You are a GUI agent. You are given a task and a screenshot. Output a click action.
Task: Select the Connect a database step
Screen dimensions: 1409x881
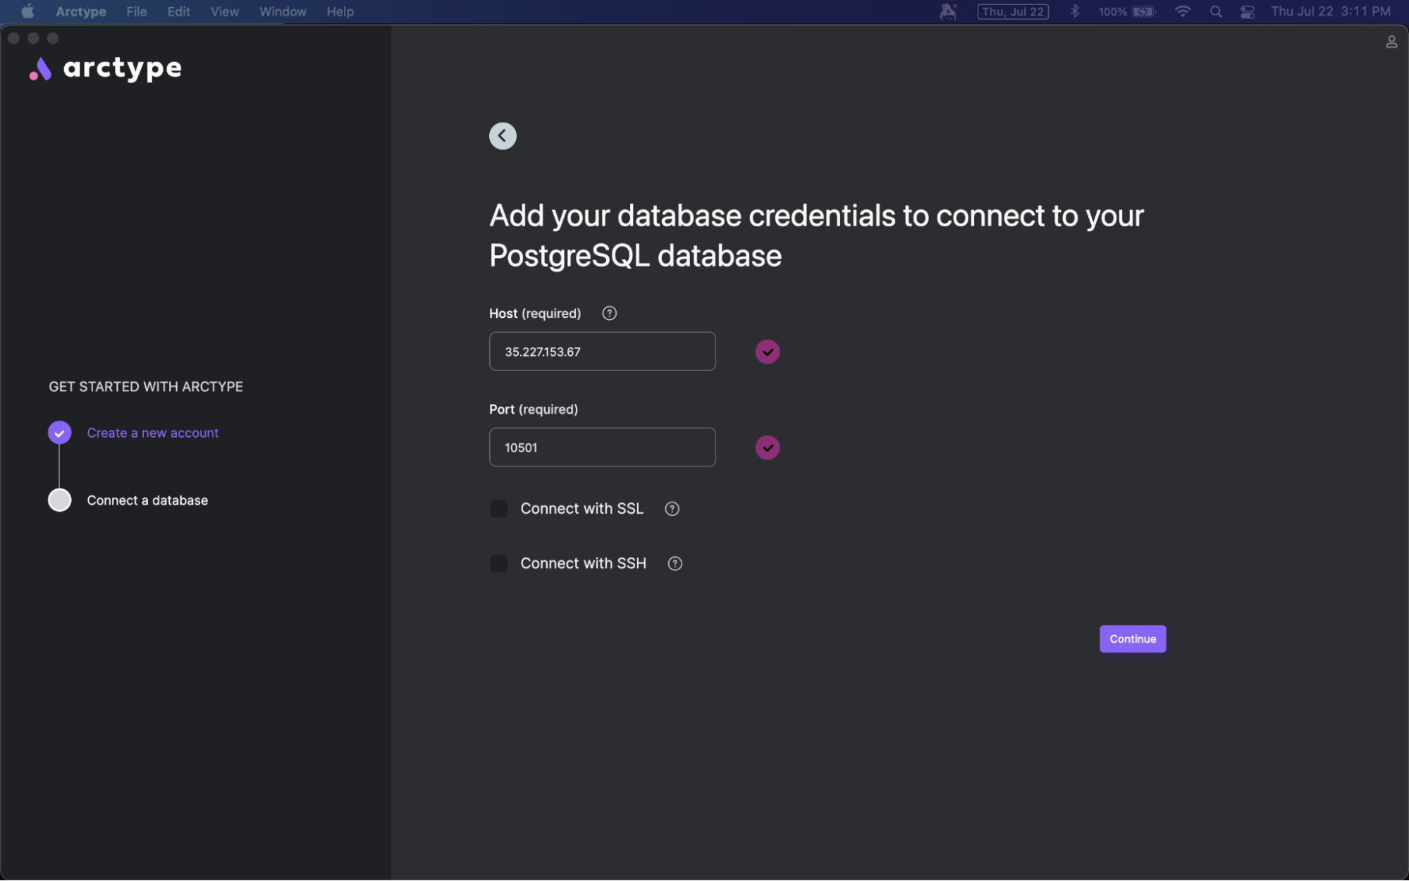pos(147,500)
